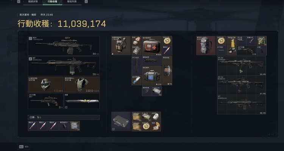Click the E next-tab key button
Screen dimensions: 284x151
tap(86, 2)
